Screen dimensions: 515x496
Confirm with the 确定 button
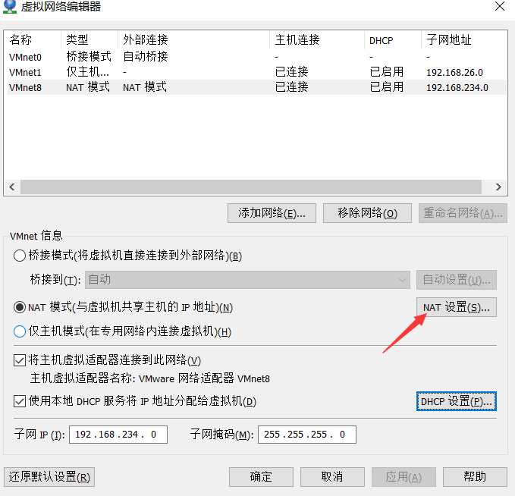click(261, 477)
